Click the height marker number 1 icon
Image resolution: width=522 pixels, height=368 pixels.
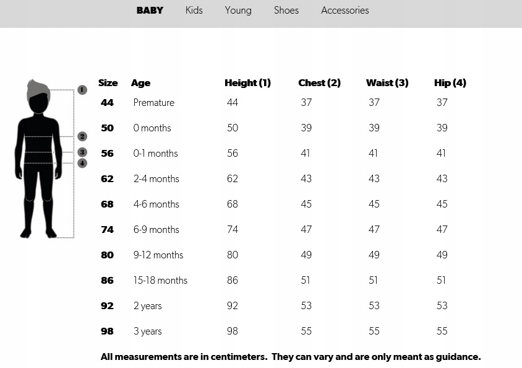click(x=82, y=90)
